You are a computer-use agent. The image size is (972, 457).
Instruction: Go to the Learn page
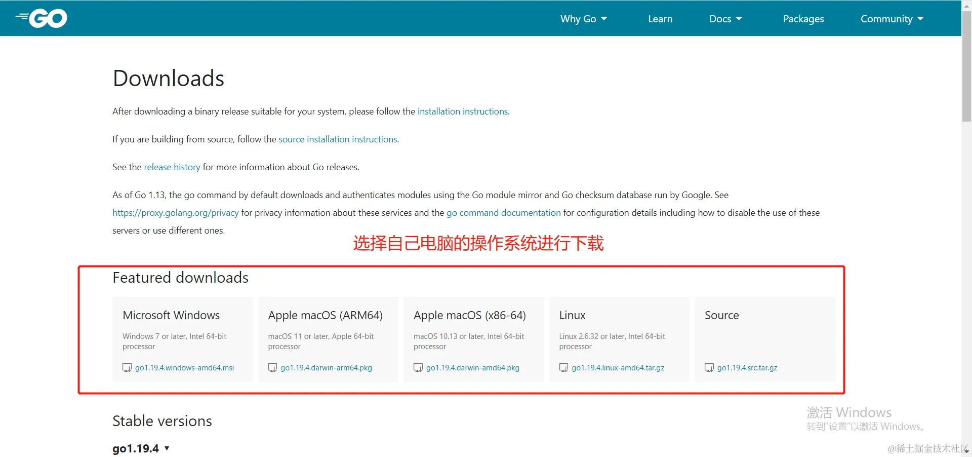(x=660, y=19)
